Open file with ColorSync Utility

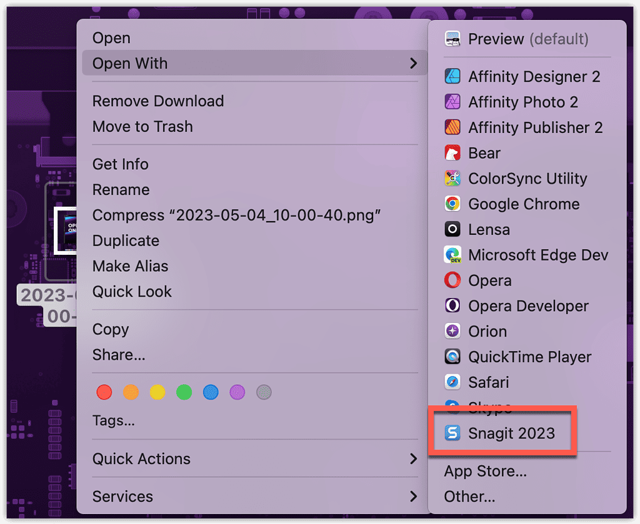(527, 178)
